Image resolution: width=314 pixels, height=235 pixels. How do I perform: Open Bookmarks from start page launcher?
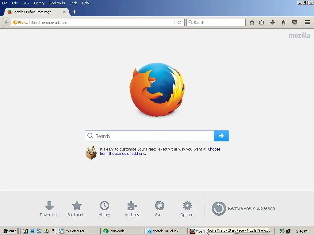click(x=76, y=209)
